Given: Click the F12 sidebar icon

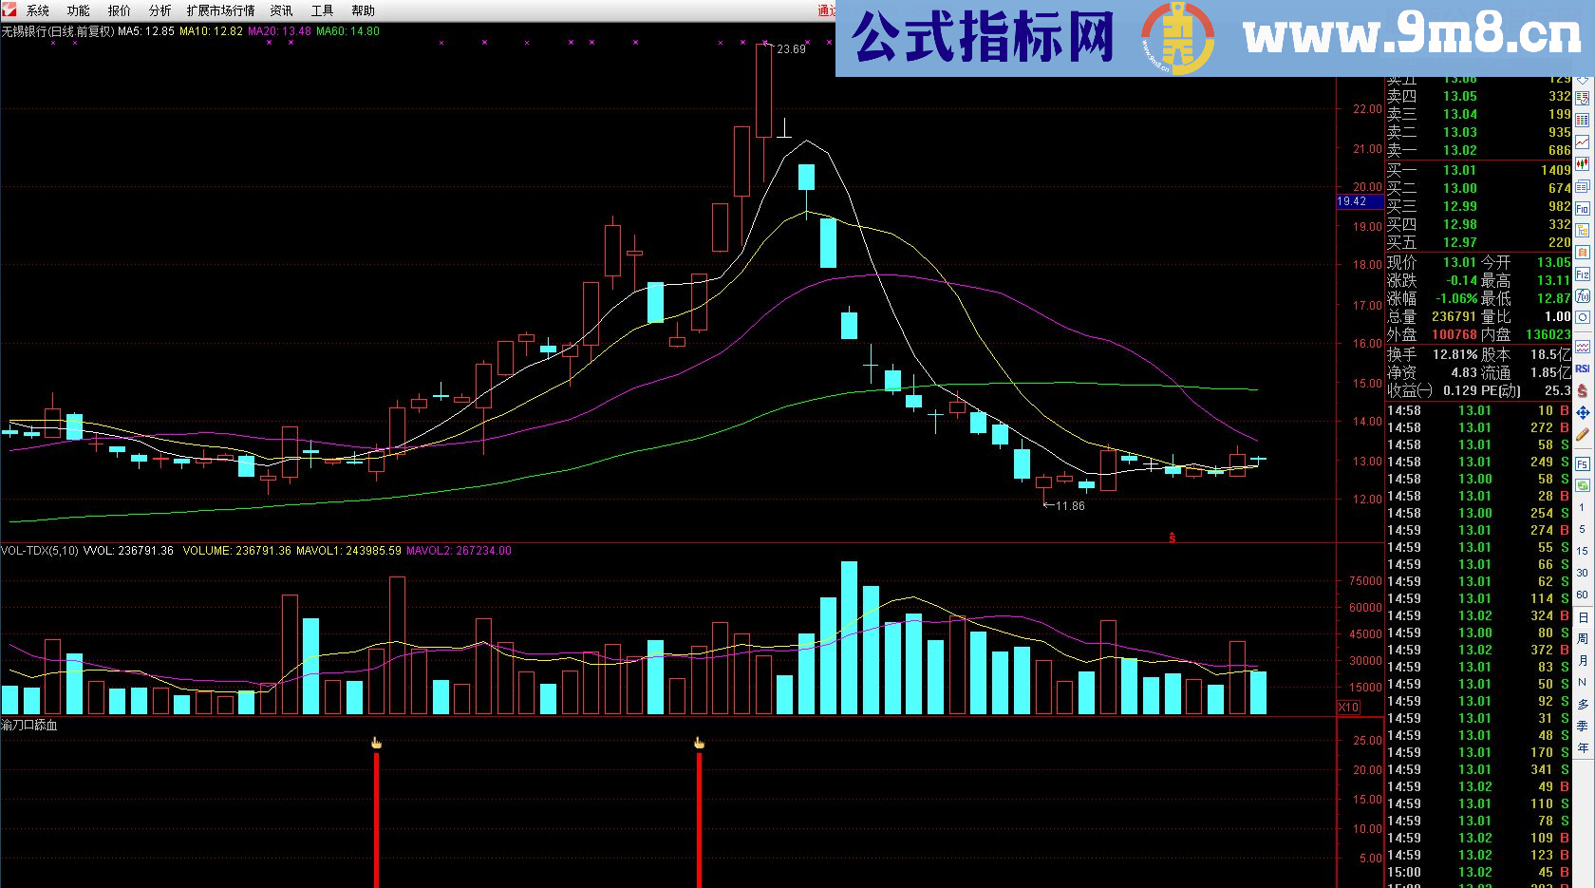Looking at the screenshot, I should click(1583, 274).
